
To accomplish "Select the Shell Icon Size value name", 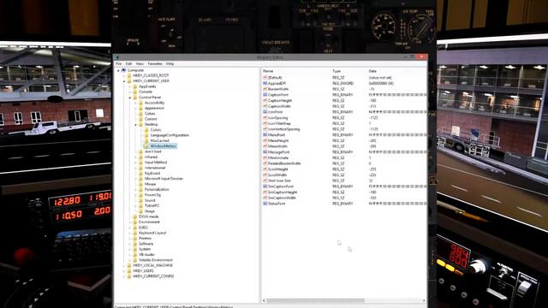I will [x=279, y=181].
